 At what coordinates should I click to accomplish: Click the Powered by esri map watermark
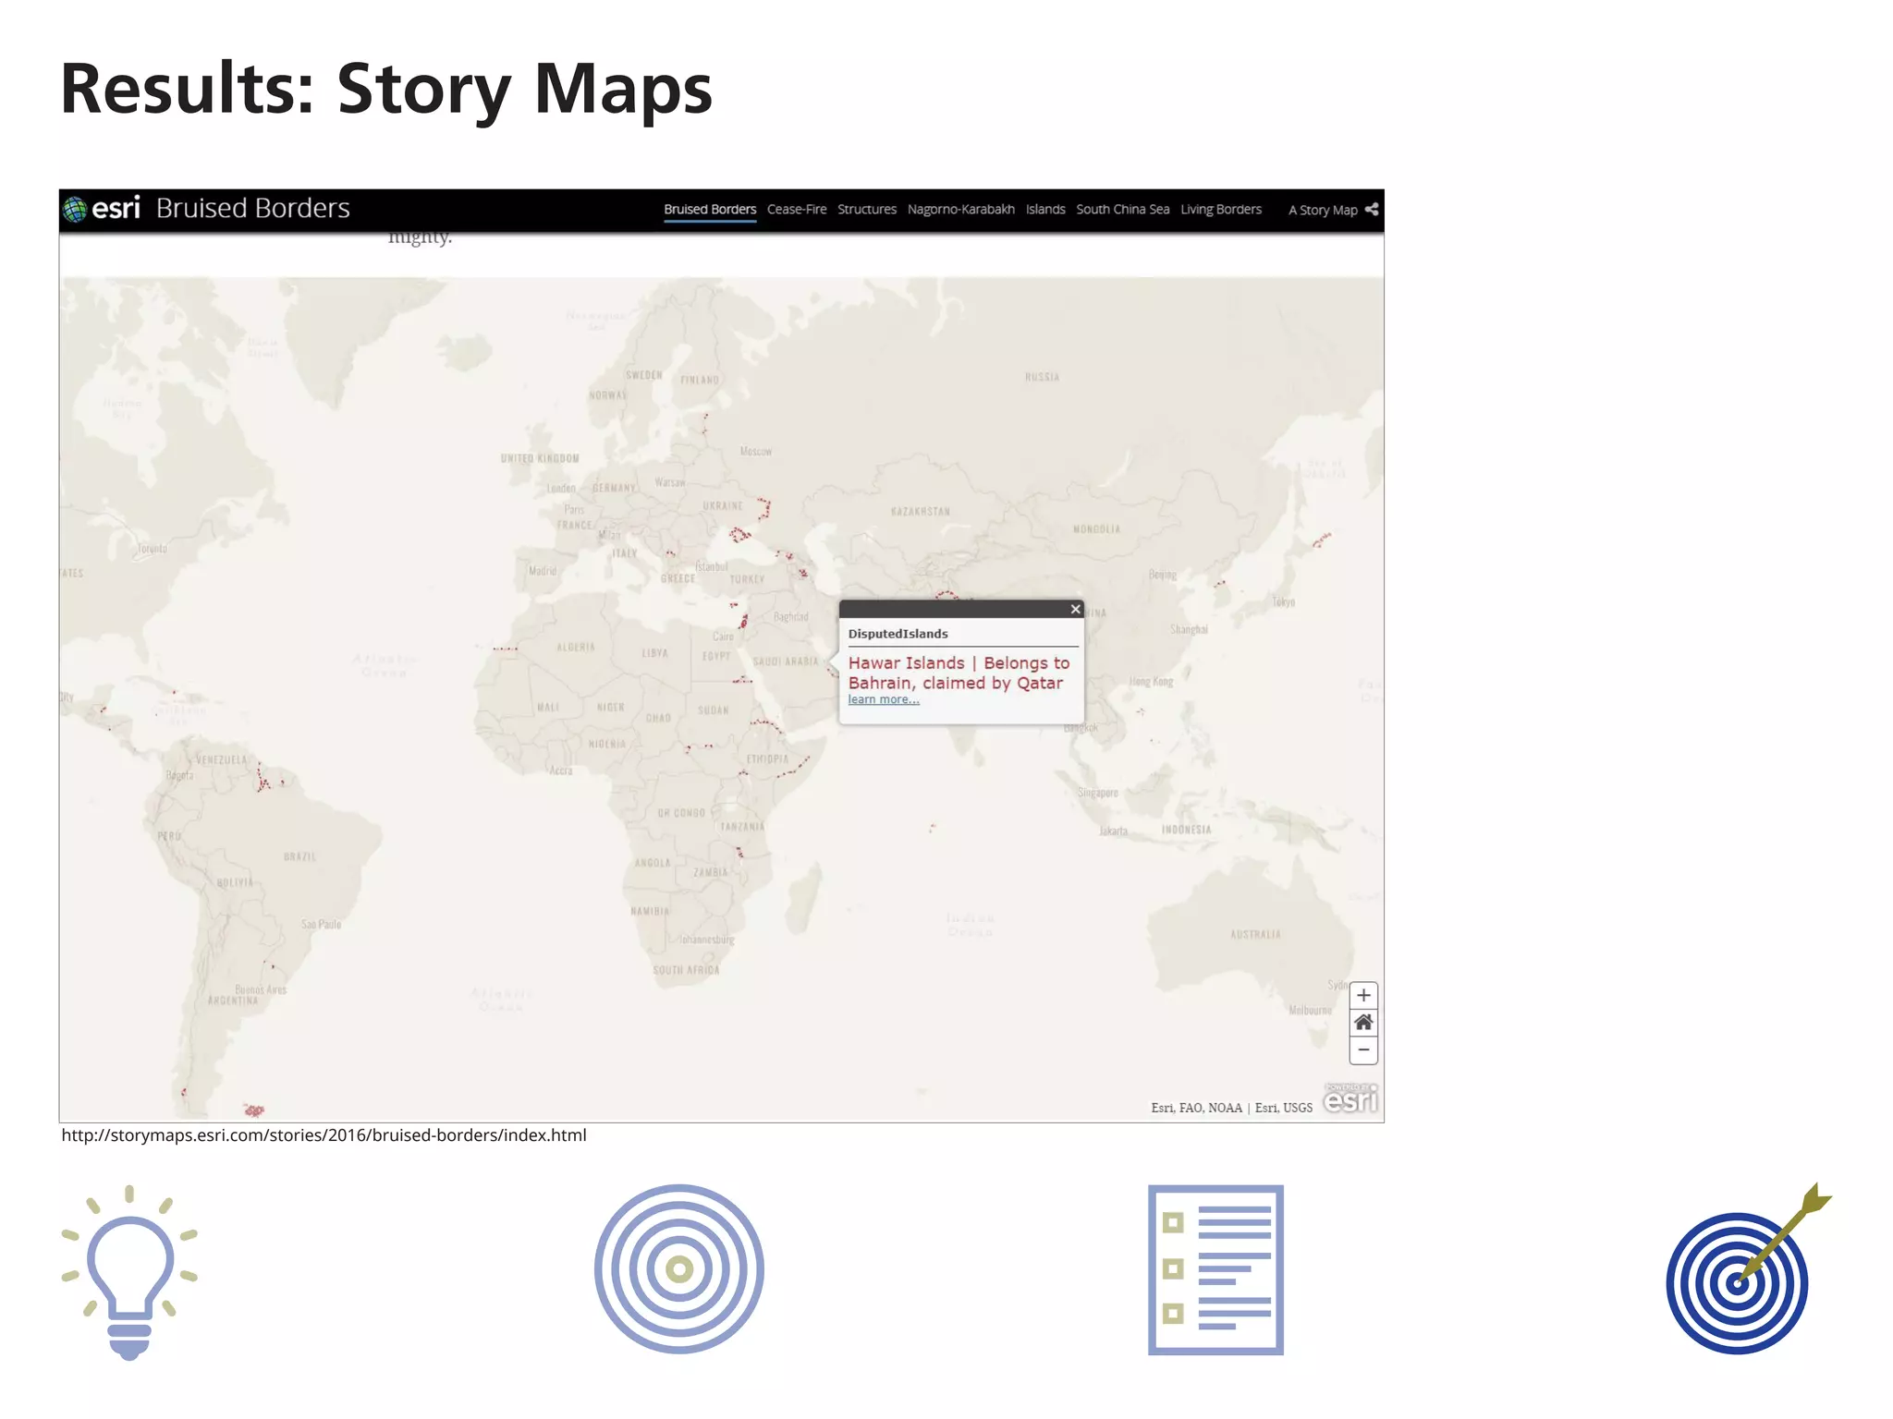[1350, 1098]
